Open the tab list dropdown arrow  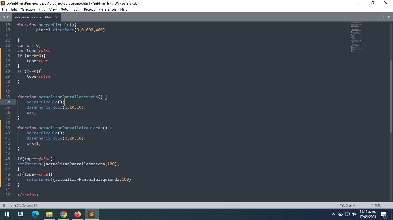[x=388, y=17]
